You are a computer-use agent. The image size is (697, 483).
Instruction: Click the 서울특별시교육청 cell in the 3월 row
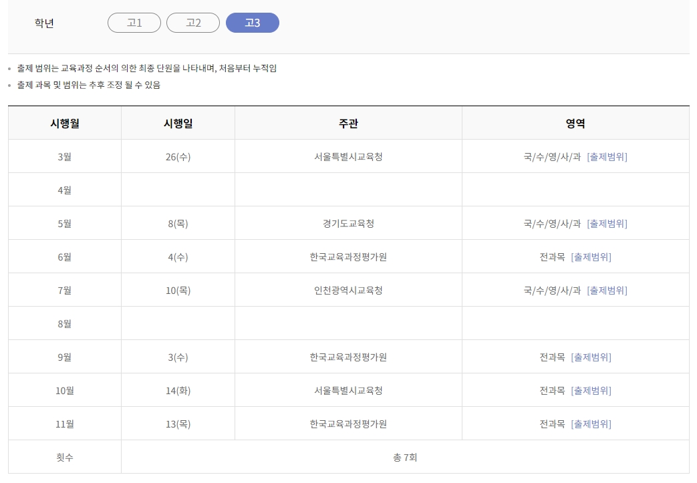point(348,156)
